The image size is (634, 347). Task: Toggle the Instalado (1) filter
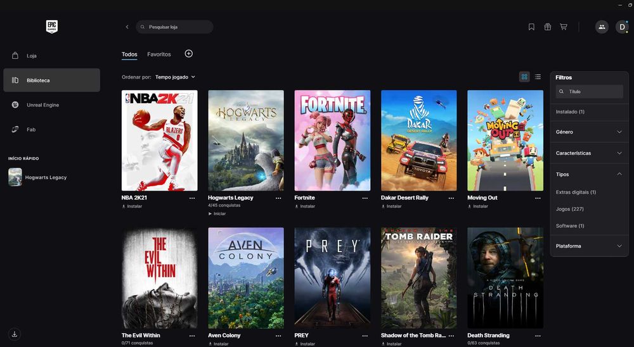pos(570,111)
